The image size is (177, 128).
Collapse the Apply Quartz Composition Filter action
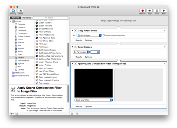(x=72, y=64)
